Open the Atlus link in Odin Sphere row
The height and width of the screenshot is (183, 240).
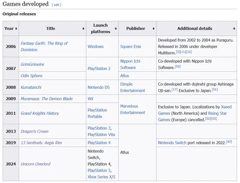(125, 76)
